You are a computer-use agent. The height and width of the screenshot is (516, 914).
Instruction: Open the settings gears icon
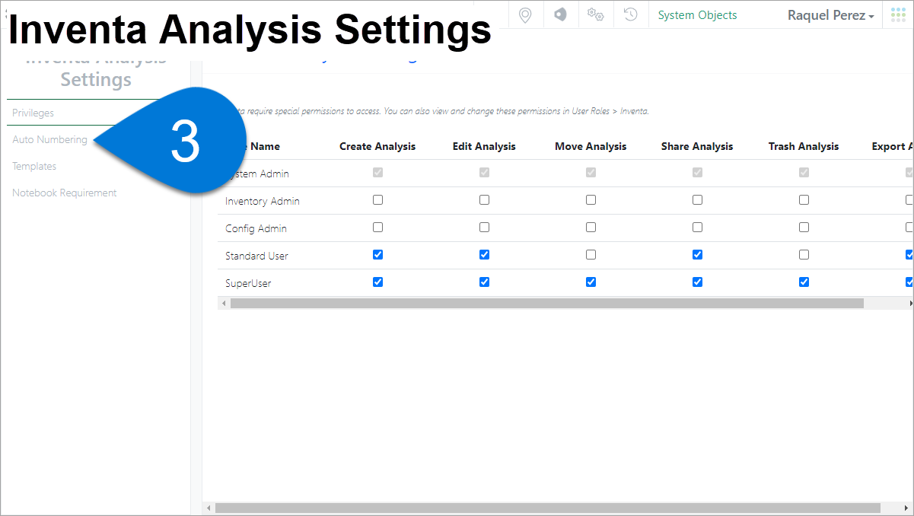click(595, 14)
